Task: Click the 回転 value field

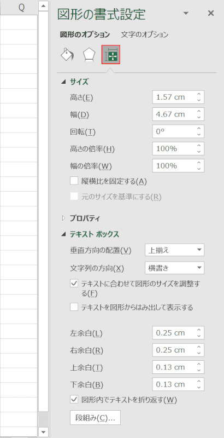Action: click(178, 131)
